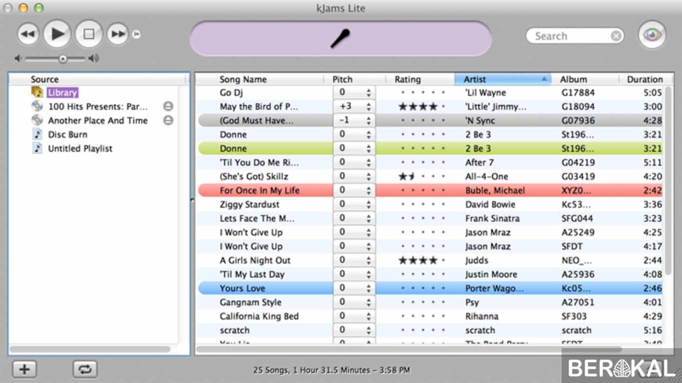Set volume on the volume slider
The width and height of the screenshot is (682, 383).
pos(55,59)
